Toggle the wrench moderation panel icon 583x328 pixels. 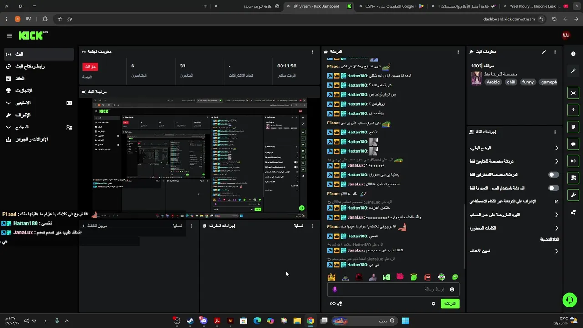(573, 195)
